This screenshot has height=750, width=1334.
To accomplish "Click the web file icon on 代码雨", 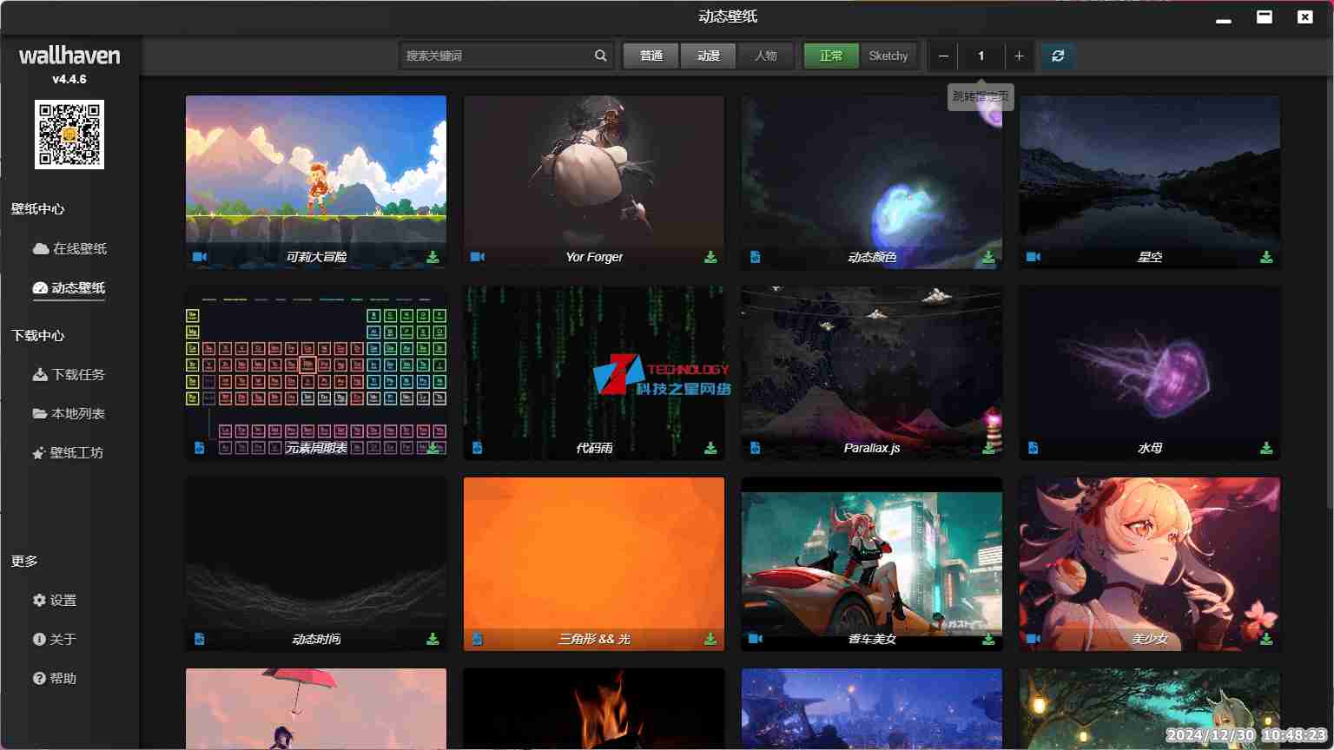I will point(477,448).
